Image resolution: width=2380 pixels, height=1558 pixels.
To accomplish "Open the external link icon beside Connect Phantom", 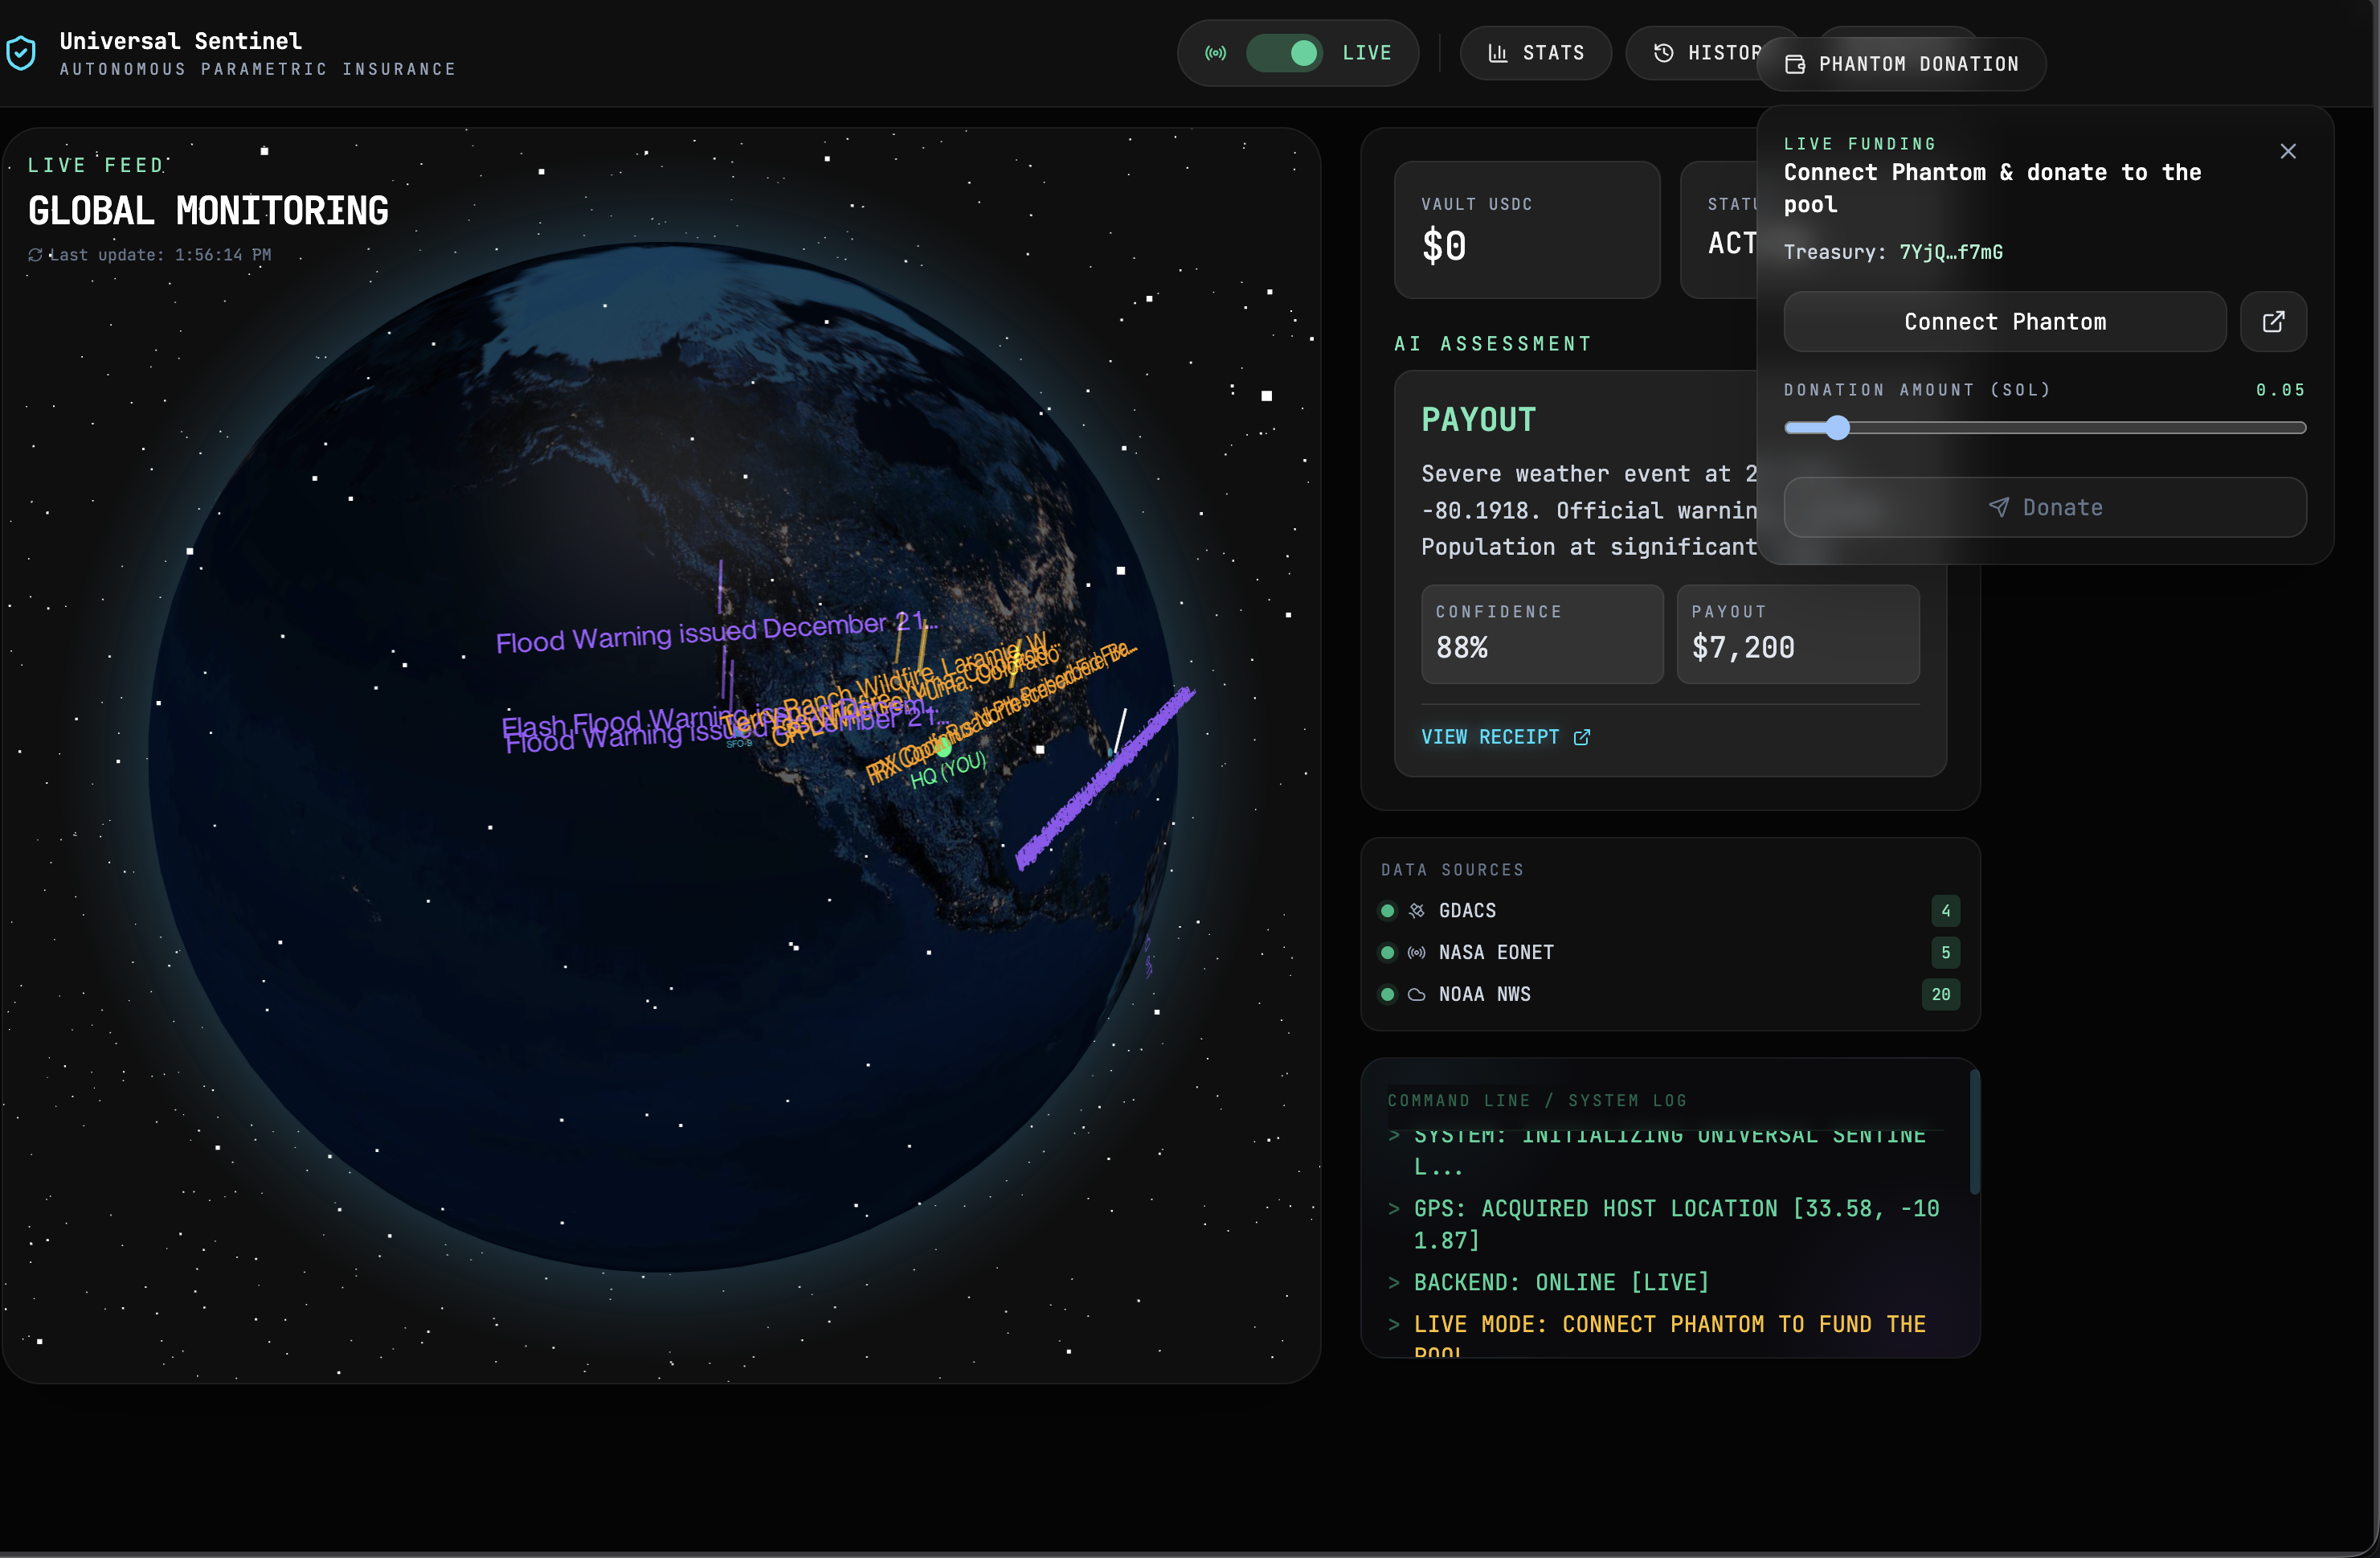I will pos(2272,322).
